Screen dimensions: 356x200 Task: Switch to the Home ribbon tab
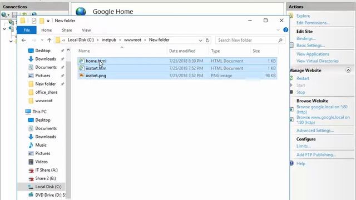(47, 30)
